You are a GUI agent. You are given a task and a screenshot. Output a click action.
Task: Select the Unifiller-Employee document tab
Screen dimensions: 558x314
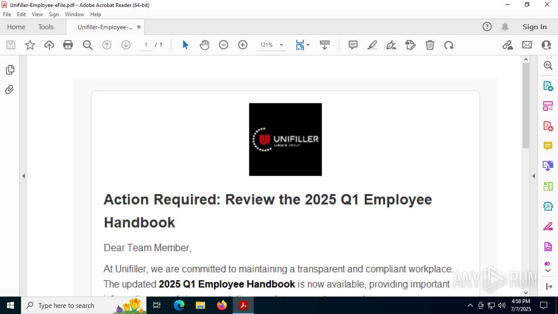[105, 27]
